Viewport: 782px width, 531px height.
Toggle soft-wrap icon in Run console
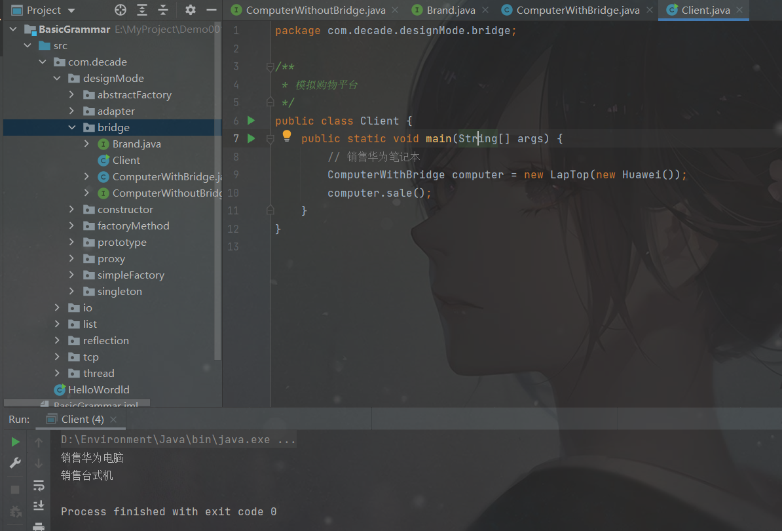[39, 485]
